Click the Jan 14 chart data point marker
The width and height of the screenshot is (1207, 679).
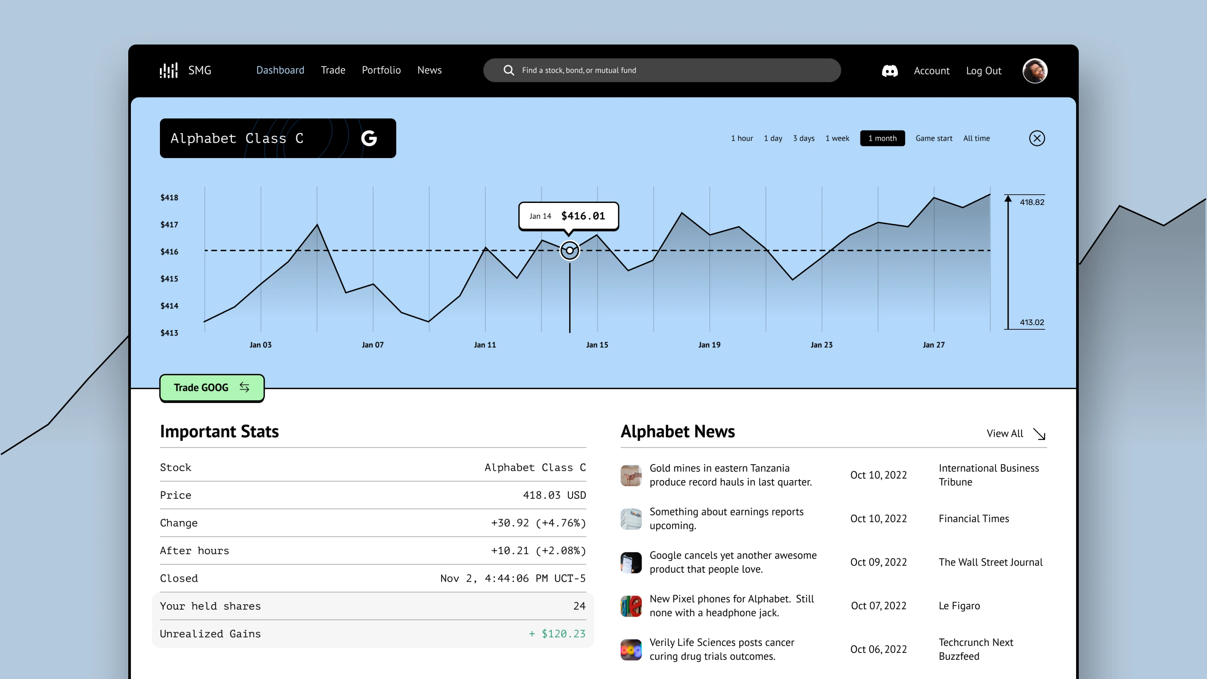569,250
